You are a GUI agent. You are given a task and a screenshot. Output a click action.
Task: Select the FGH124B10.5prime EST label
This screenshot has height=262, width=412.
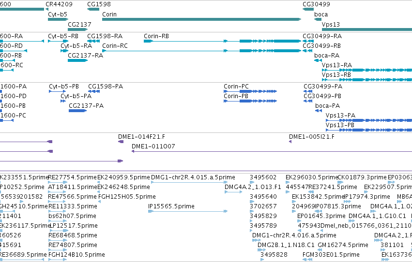76,255
